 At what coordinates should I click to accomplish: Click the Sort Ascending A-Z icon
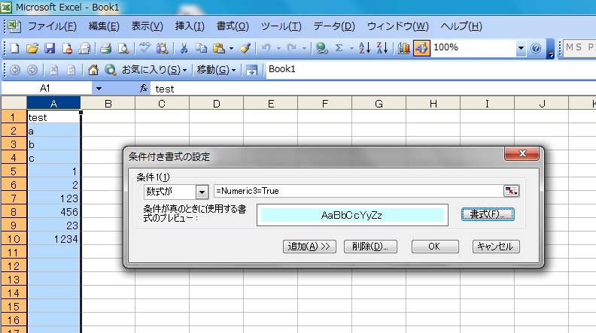[363, 48]
